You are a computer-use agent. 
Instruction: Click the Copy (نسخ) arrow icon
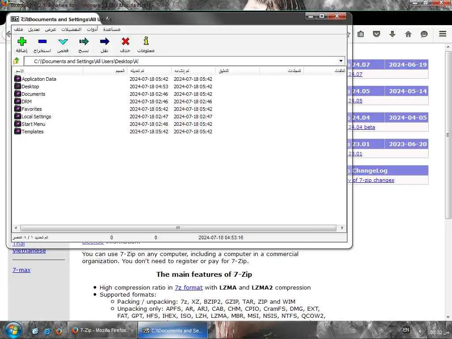[83, 41]
